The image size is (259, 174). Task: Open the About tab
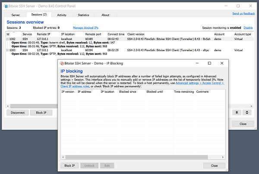pos(105,15)
